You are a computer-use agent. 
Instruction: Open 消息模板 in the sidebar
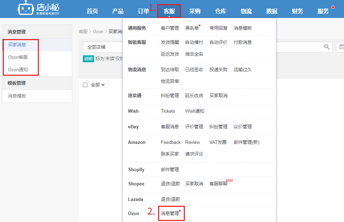coord(17,96)
